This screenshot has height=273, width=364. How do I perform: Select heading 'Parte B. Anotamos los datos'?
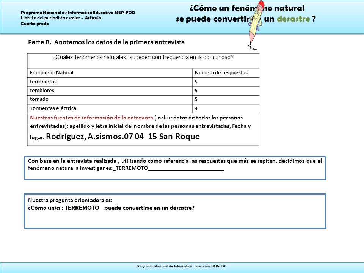106,42
